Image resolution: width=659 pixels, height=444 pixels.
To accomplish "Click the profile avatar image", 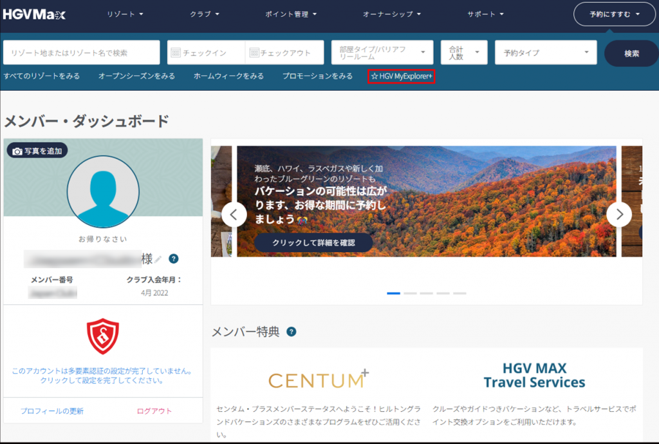I will click(103, 192).
